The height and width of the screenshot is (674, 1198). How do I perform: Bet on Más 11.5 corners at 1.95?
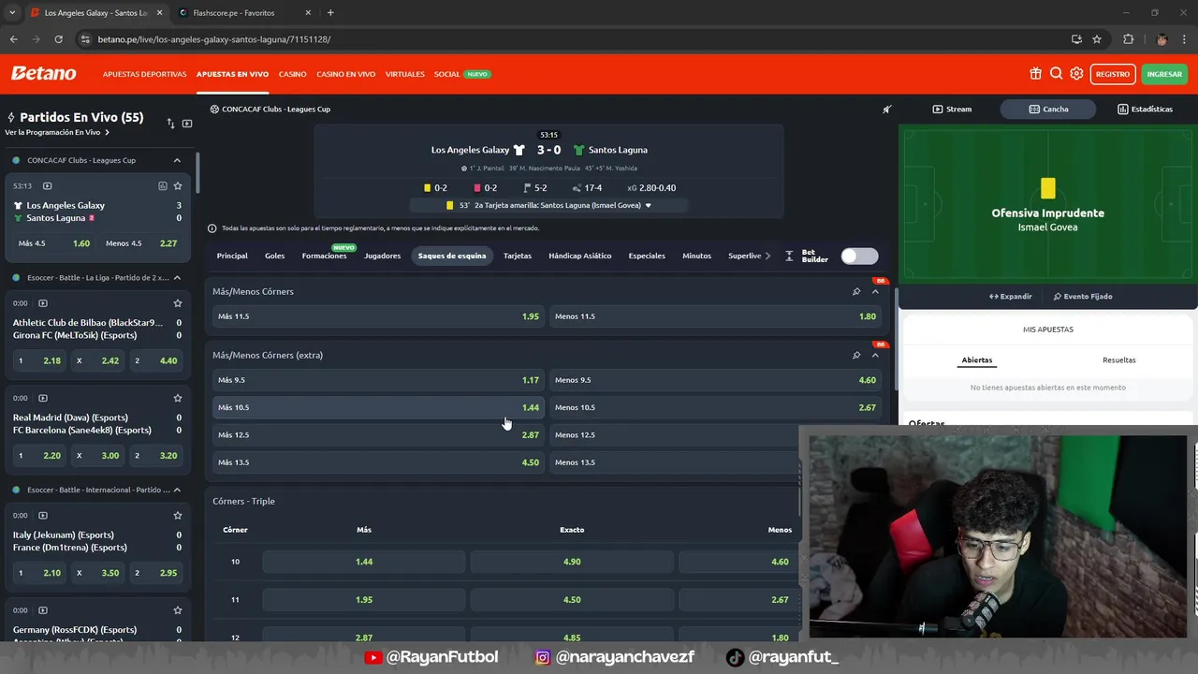pos(378,316)
